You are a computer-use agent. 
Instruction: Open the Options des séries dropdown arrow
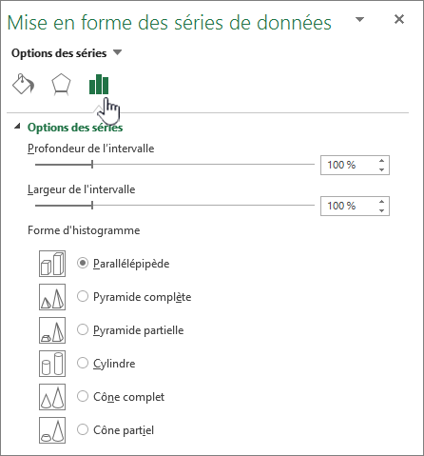(117, 52)
